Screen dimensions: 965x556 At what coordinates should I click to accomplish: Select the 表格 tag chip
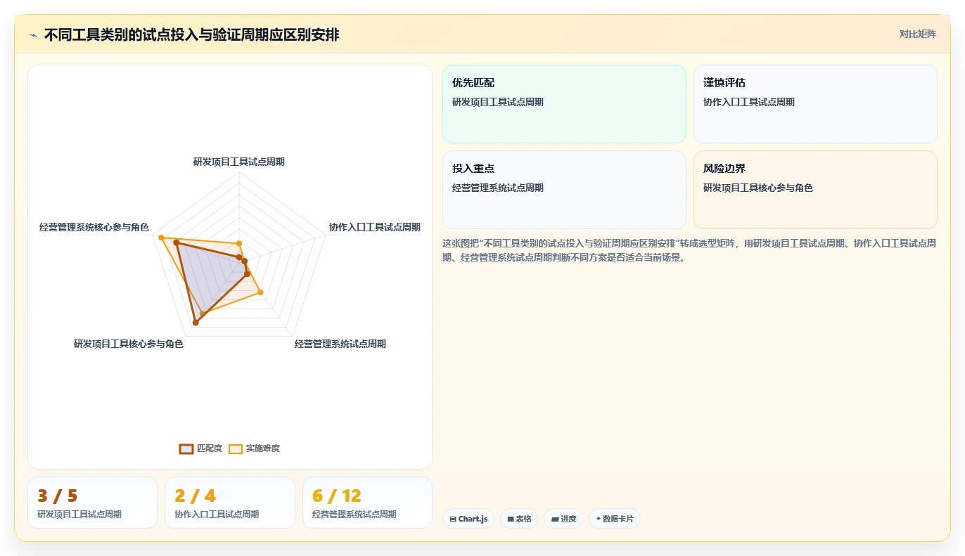pos(519,519)
